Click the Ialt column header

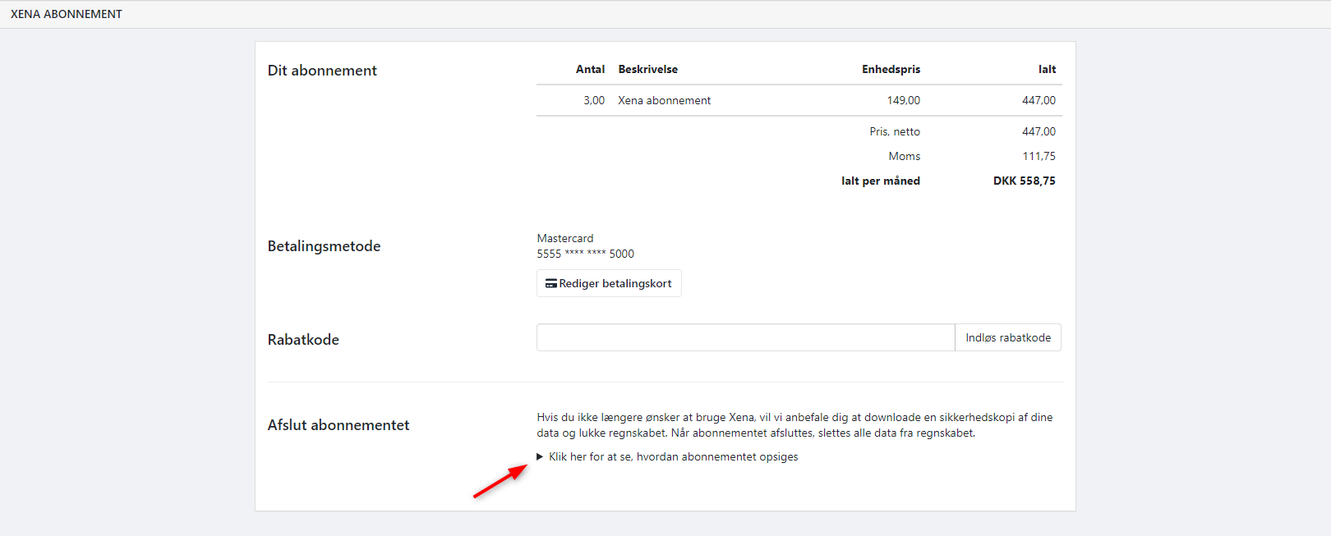pos(1047,70)
